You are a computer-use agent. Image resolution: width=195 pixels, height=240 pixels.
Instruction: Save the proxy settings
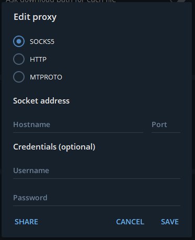point(170,222)
